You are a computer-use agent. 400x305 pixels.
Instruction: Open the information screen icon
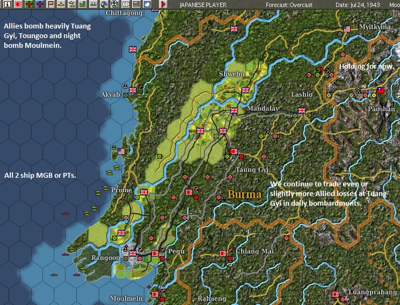(x=8, y=4)
